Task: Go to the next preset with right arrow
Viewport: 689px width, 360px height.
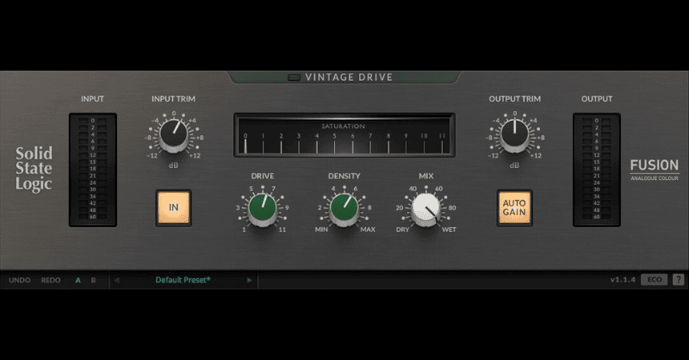Action: (250, 280)
